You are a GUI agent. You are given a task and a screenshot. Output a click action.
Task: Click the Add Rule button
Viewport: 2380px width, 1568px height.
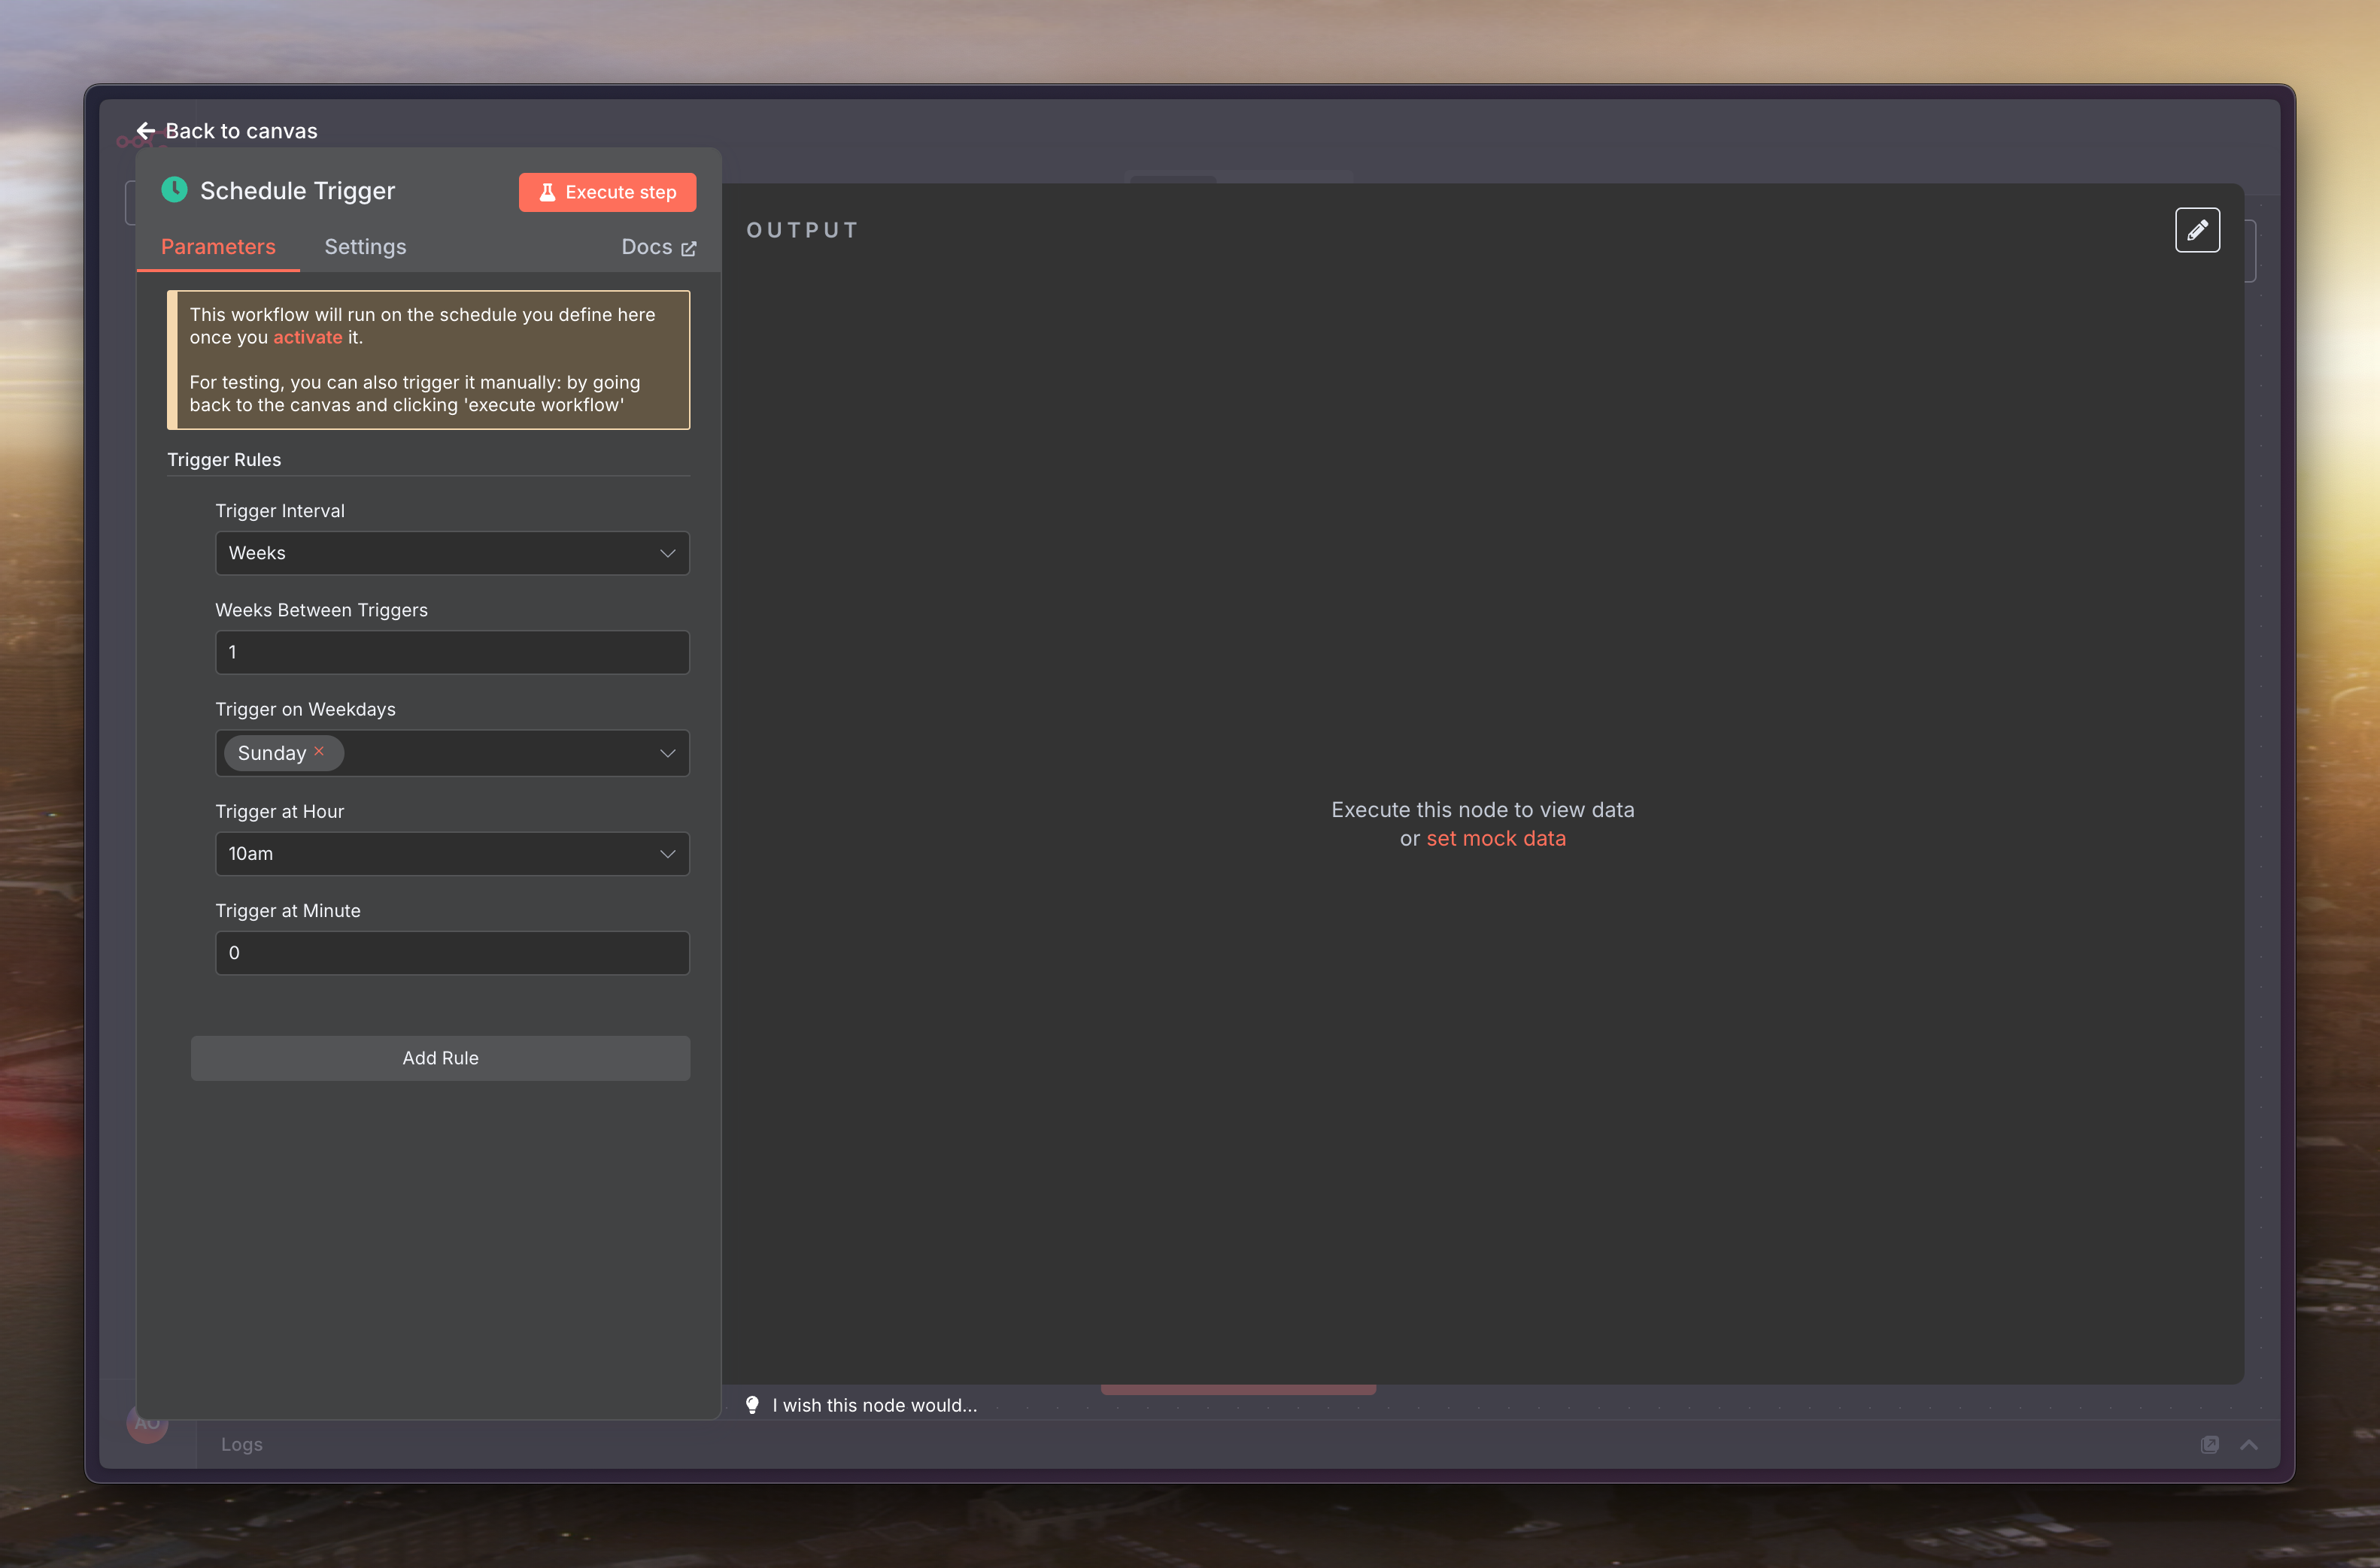pyautogui.click(x=440, y=1058)
